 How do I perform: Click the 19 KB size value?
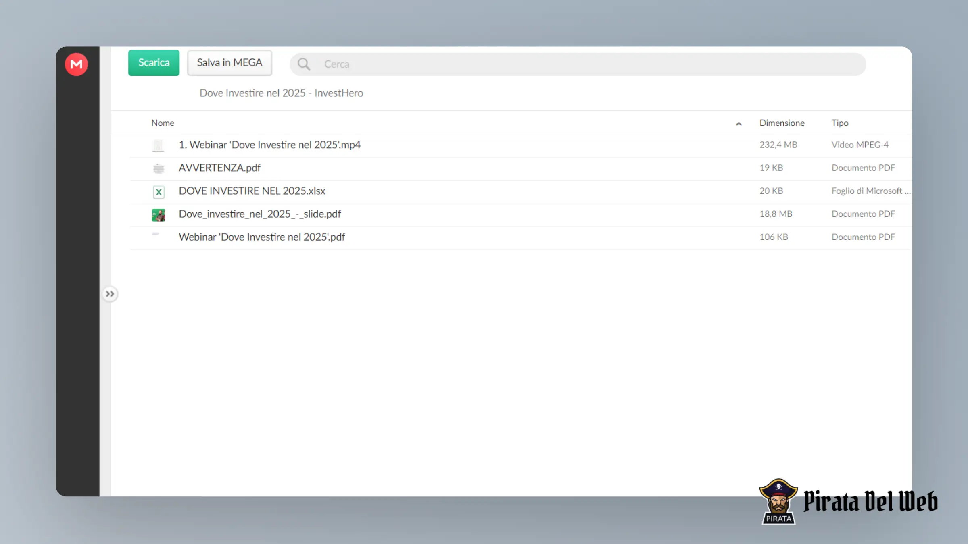(x=771, y=168)
